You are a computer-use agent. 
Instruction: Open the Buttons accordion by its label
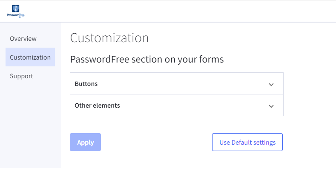tap(86, 84)
